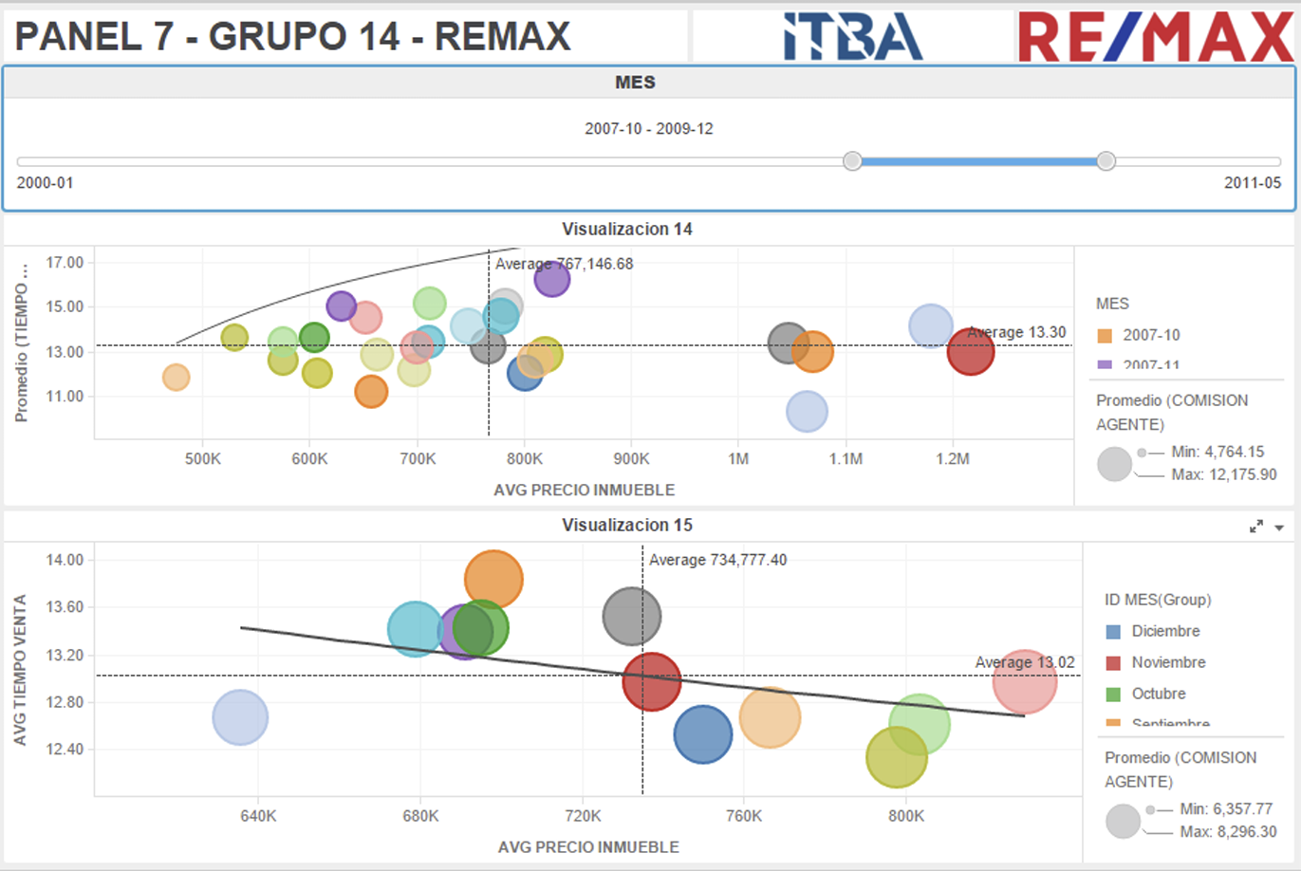
Task: Click the left handle of MES slider
Action: pyautogui.click(x=852, y=161)
